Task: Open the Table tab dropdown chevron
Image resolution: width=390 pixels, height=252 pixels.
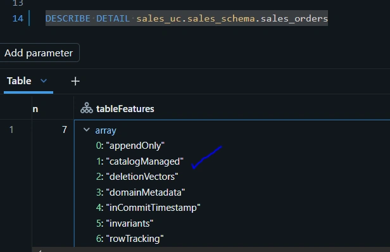Action: (x=44, y=81)
